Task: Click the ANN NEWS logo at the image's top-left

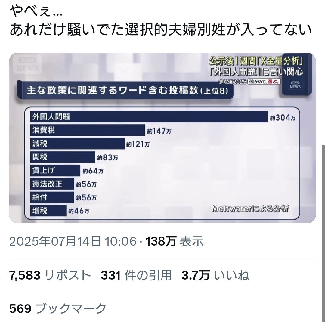Action: pyautogui.click(x=27, y=64)
